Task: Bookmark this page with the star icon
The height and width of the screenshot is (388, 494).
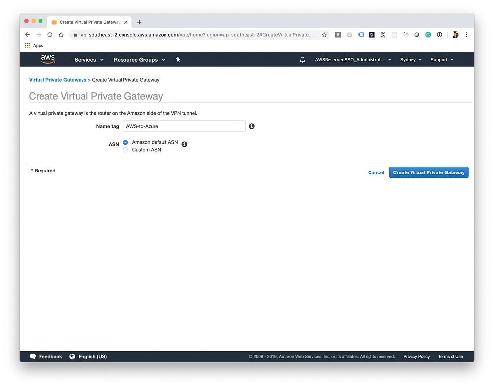Action: pyautogui.click(x=324, y=35)
